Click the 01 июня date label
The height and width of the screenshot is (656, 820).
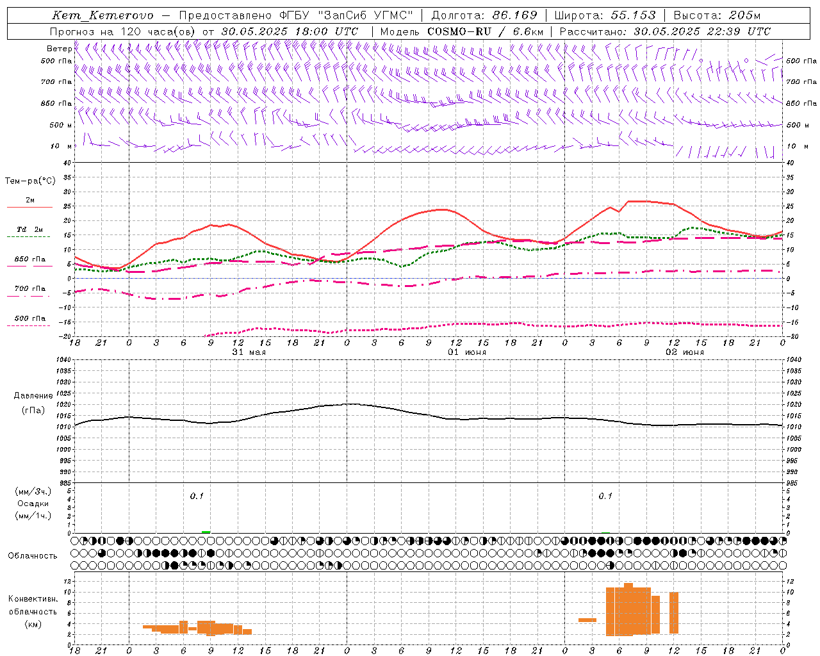pyautogui.click(x=466, y=352)
